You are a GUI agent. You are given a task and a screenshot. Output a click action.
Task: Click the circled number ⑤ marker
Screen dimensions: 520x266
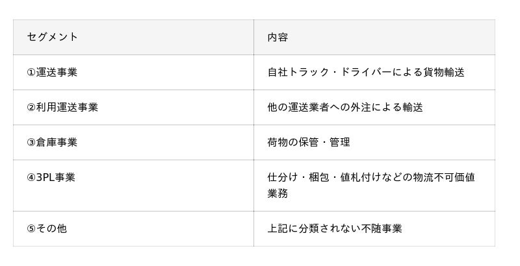(x=31, y=228)
